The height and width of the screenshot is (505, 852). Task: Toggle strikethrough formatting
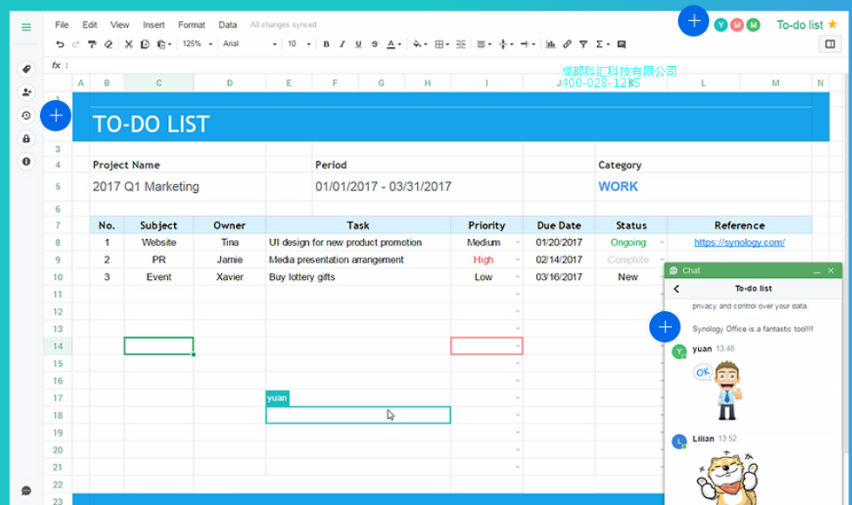tap(374, 44)
